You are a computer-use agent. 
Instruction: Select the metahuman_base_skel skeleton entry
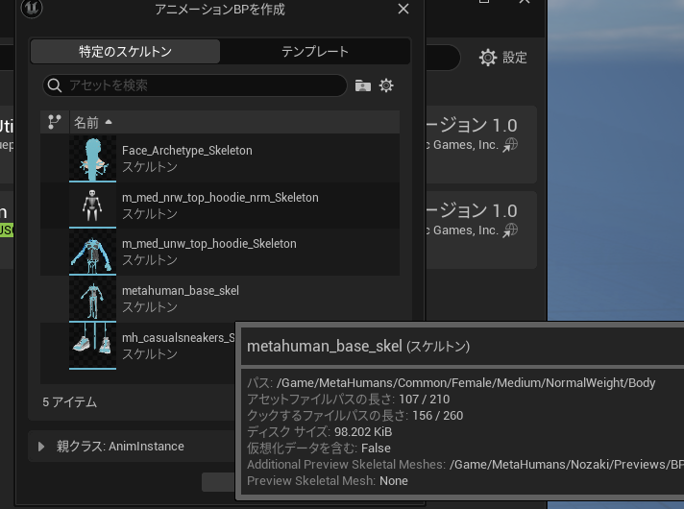click(x=181, y=291)
